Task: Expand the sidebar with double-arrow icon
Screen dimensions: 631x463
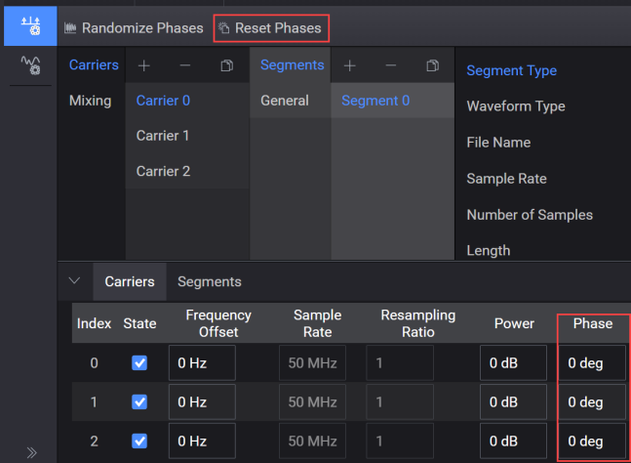Action: pos(31,452)
